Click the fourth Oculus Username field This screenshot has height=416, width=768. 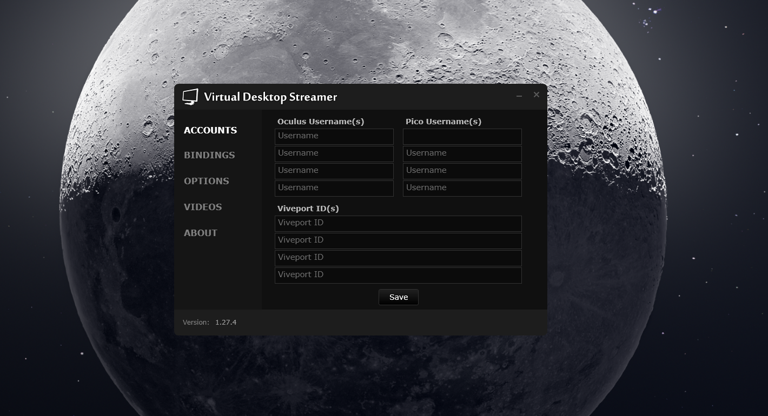click(x=334, y=188)
